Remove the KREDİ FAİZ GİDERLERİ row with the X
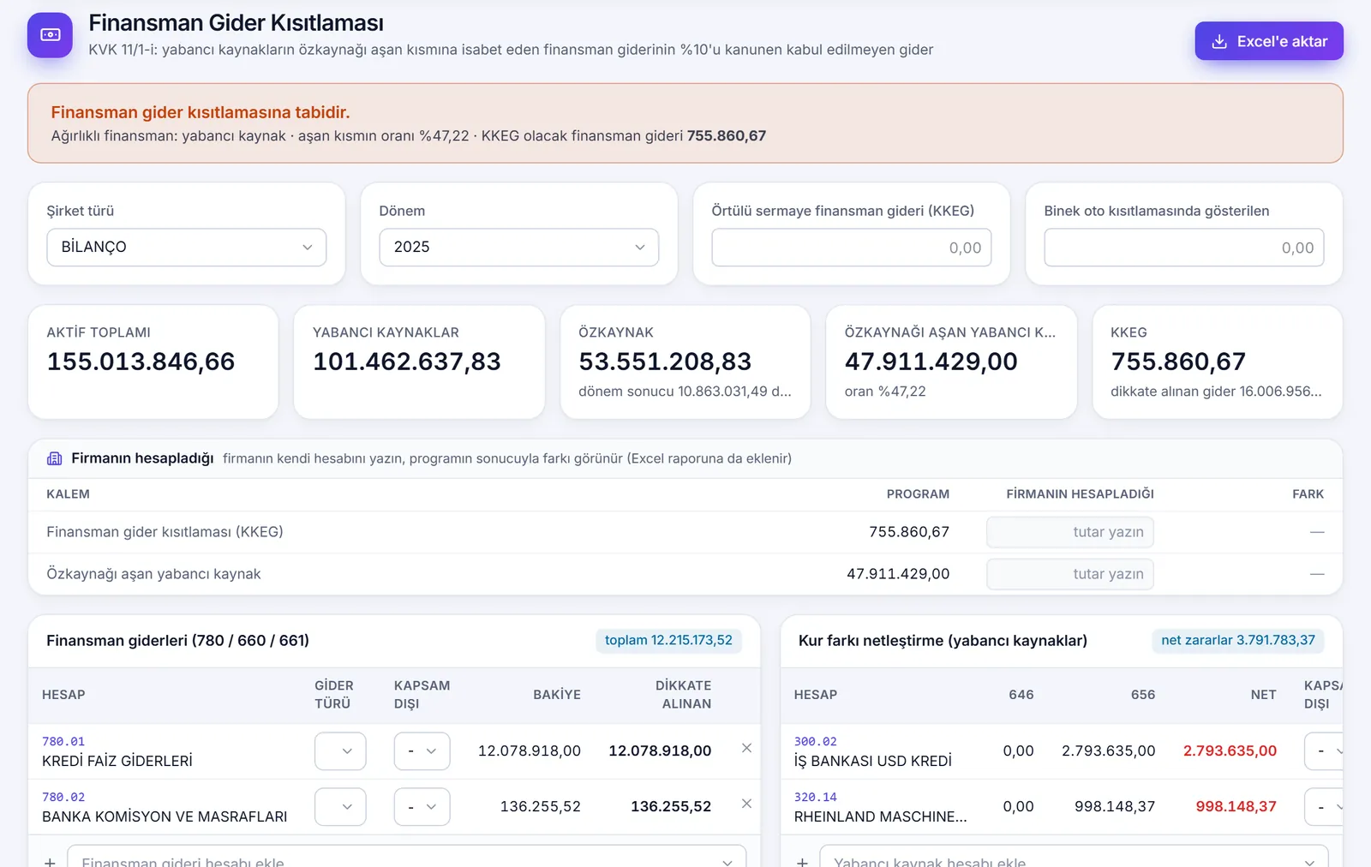 click(x=746, y=748)
